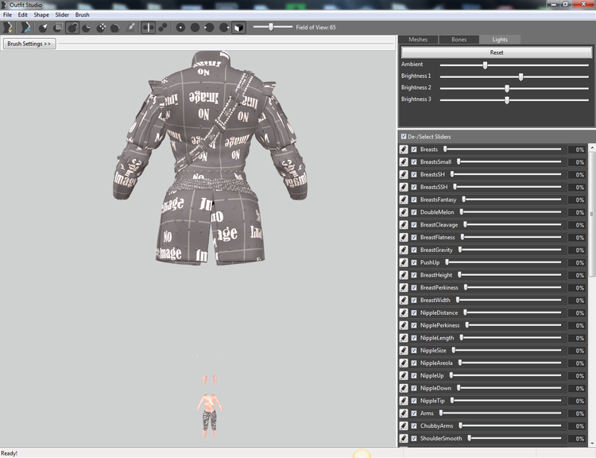Viewport: 596px width, 458px height.
Task: Click the Reset lights button
Action: coord(497,52)
